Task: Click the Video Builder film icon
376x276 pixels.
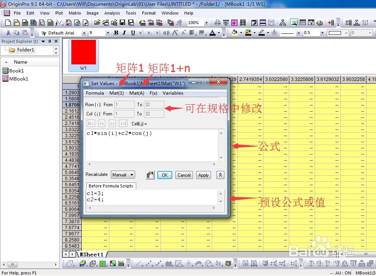Action: tap(243, 23)
